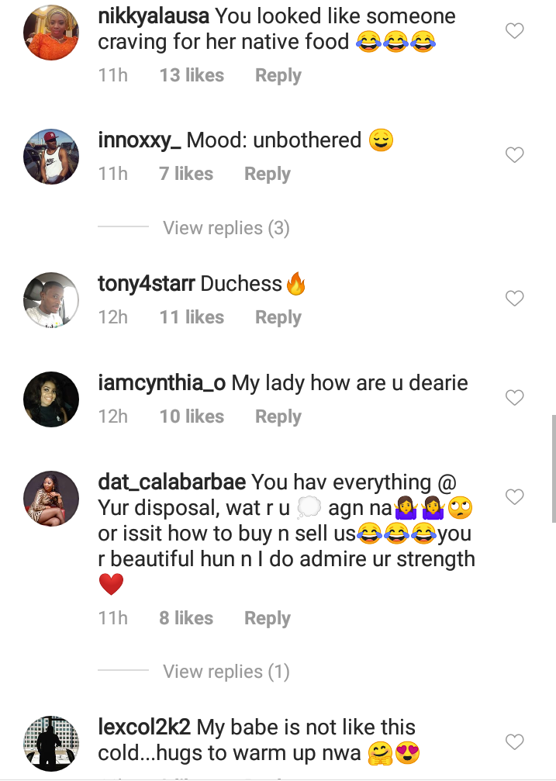Expand View replies (3) under innoxxy_
556x781 pixels.
click(x=226, y=228)
